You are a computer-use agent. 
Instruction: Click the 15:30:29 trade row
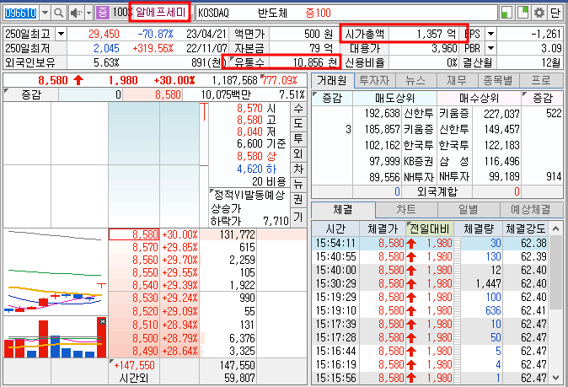coord(431,283)
